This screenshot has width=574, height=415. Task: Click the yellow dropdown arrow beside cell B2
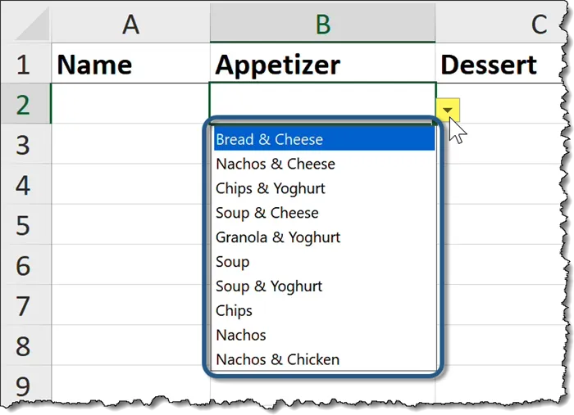pyautogui.click(x=448, y=110)
